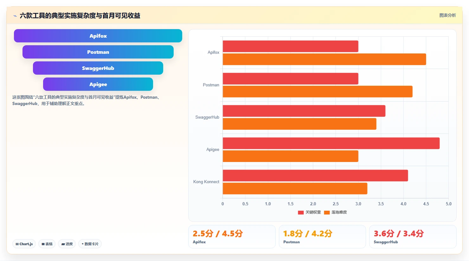
Task: Select the SwaggerHub funnel bar
Action: pyautogui.click(x=98, y=68)
